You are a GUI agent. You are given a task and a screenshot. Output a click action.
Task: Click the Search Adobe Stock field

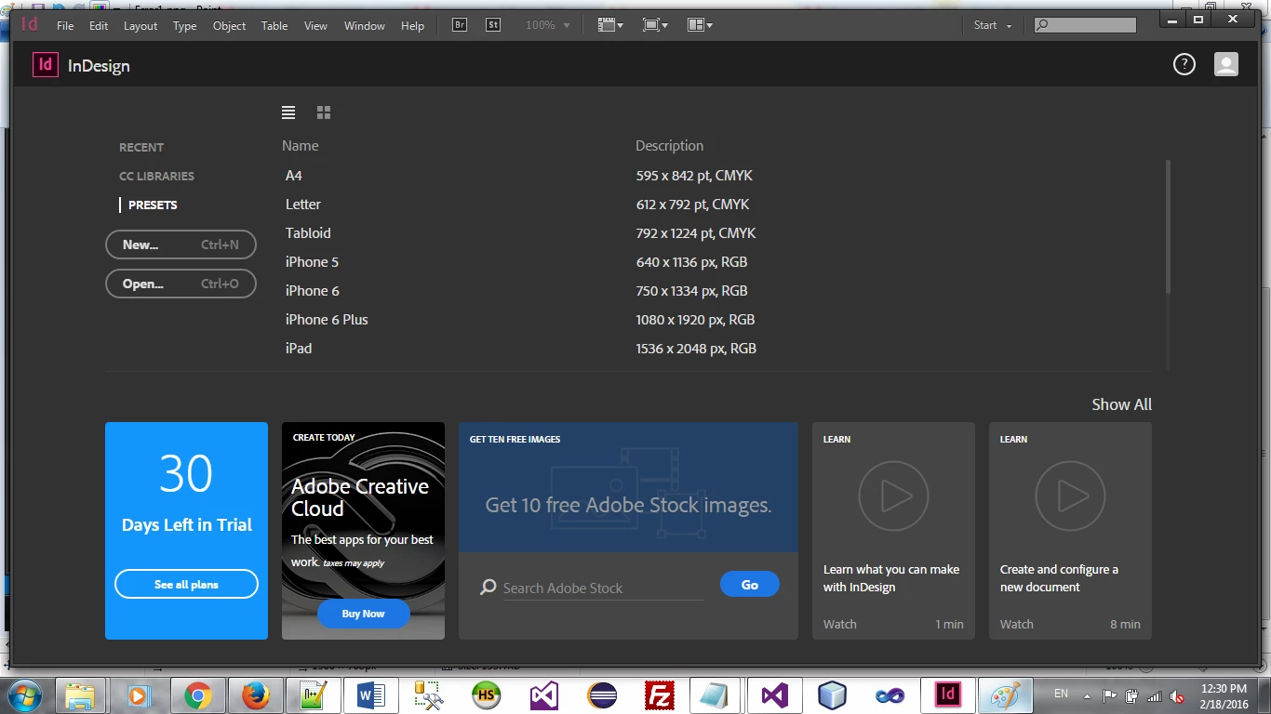pos(603,588)
